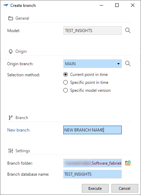Click the magnifier icon next to Model field
This screenshot has height=195, width=141.
click(128, 30)
